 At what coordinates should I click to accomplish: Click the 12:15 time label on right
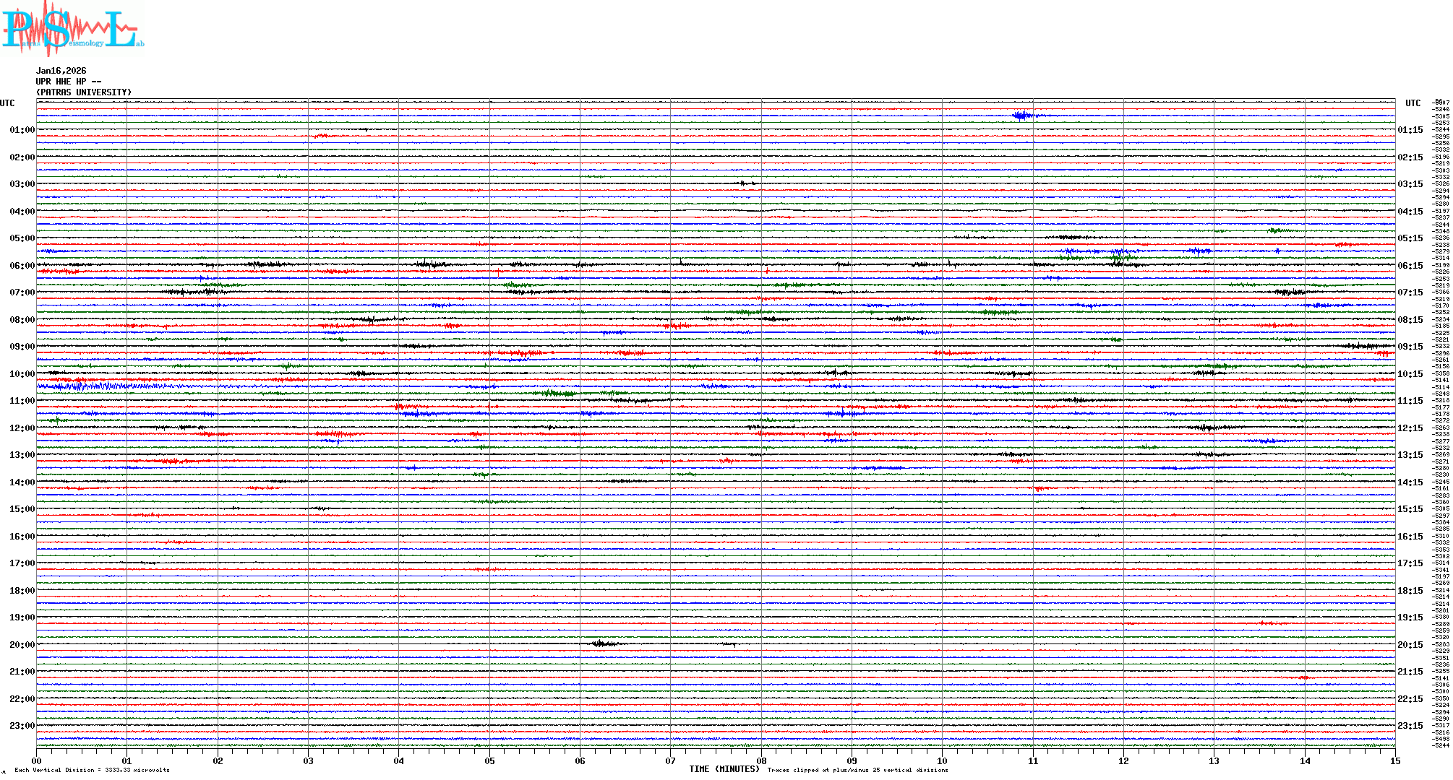tap(1410, 428)
